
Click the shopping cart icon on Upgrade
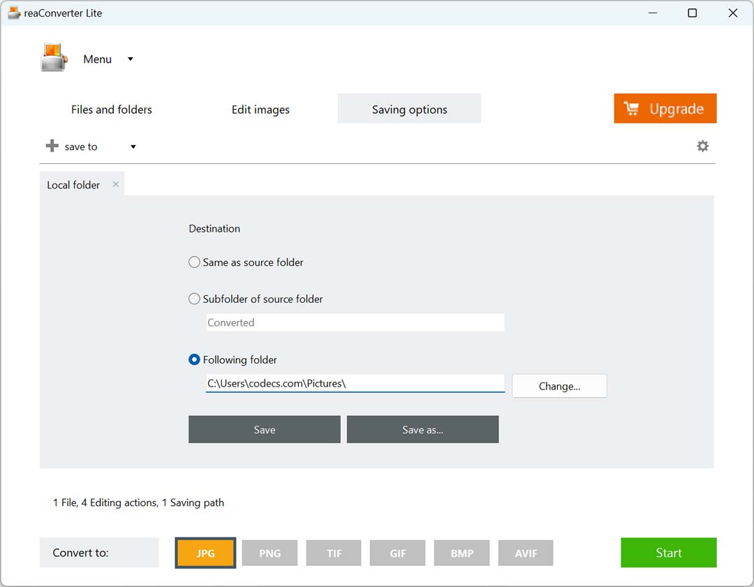[631, 109]
